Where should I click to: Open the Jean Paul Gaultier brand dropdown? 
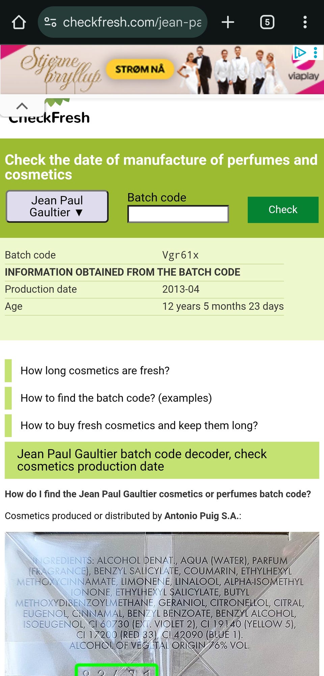pyautogui.click(x=57, y=206)
